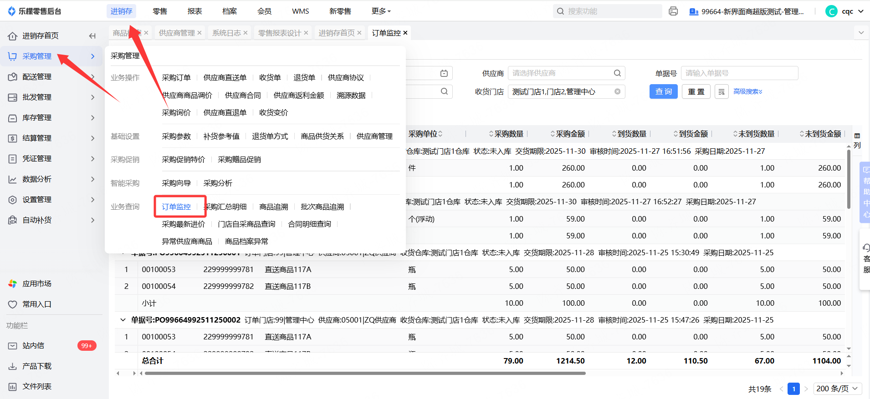This screenshot has height=399, width=870.
Task: Open the 供应商 selection field
Action: [x=566, y=73]
